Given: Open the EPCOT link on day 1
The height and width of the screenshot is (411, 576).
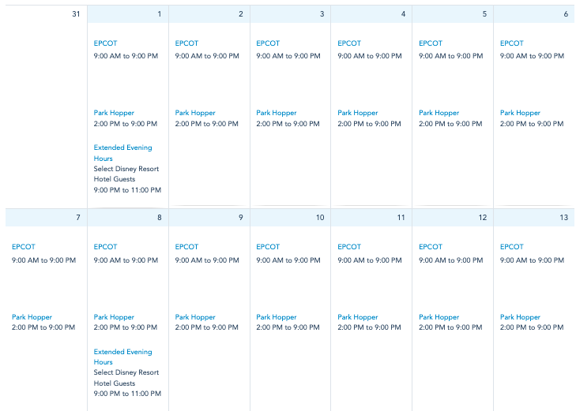Looking at the screenshot, I should 105,43.
